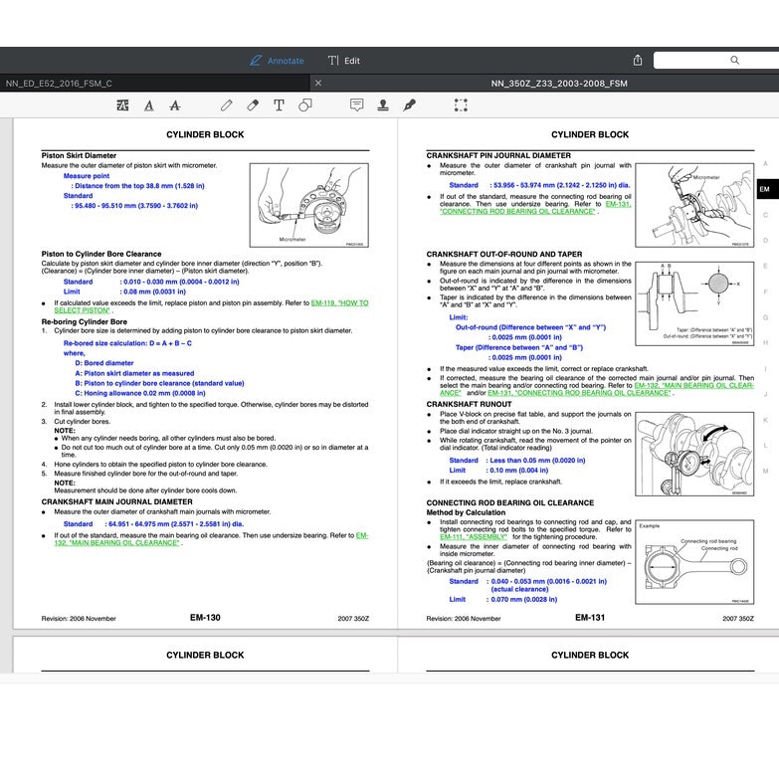The image size is (779, 779).
Task: Add a note comment
Action: click(357, 104)
